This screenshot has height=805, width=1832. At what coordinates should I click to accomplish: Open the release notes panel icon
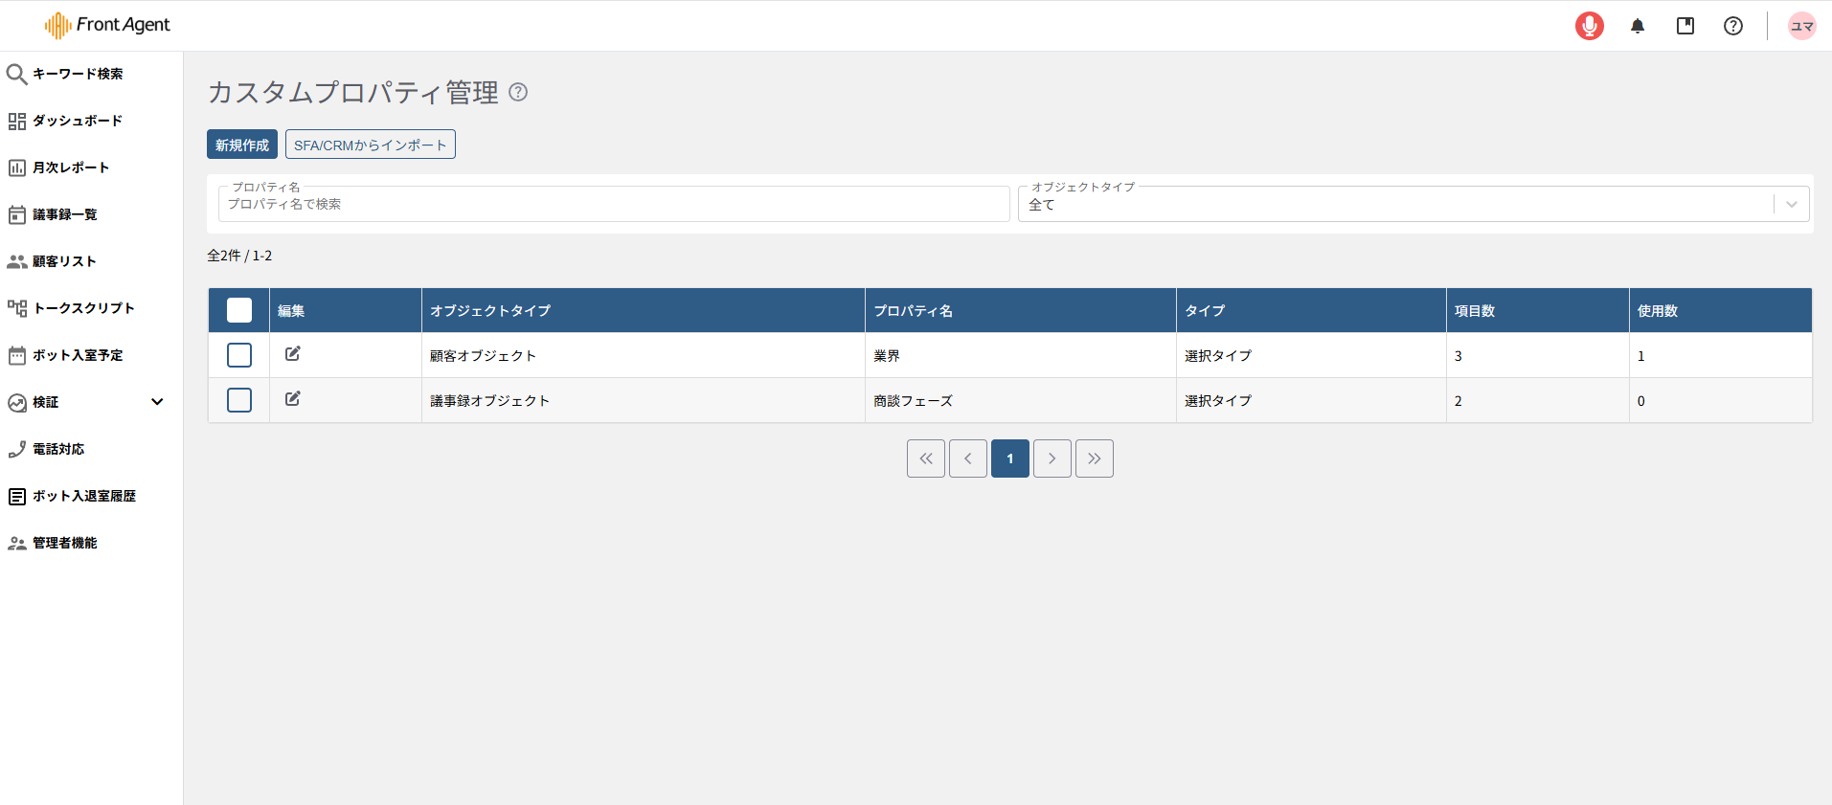(1685, 26)
